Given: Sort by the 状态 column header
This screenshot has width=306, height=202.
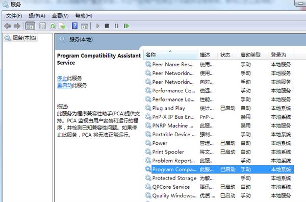Looking at the screenshot, I should [227, 55].
